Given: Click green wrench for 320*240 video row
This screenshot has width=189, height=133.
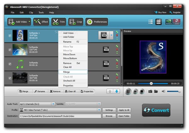Looking at the screenshot, I should (117, 46).
